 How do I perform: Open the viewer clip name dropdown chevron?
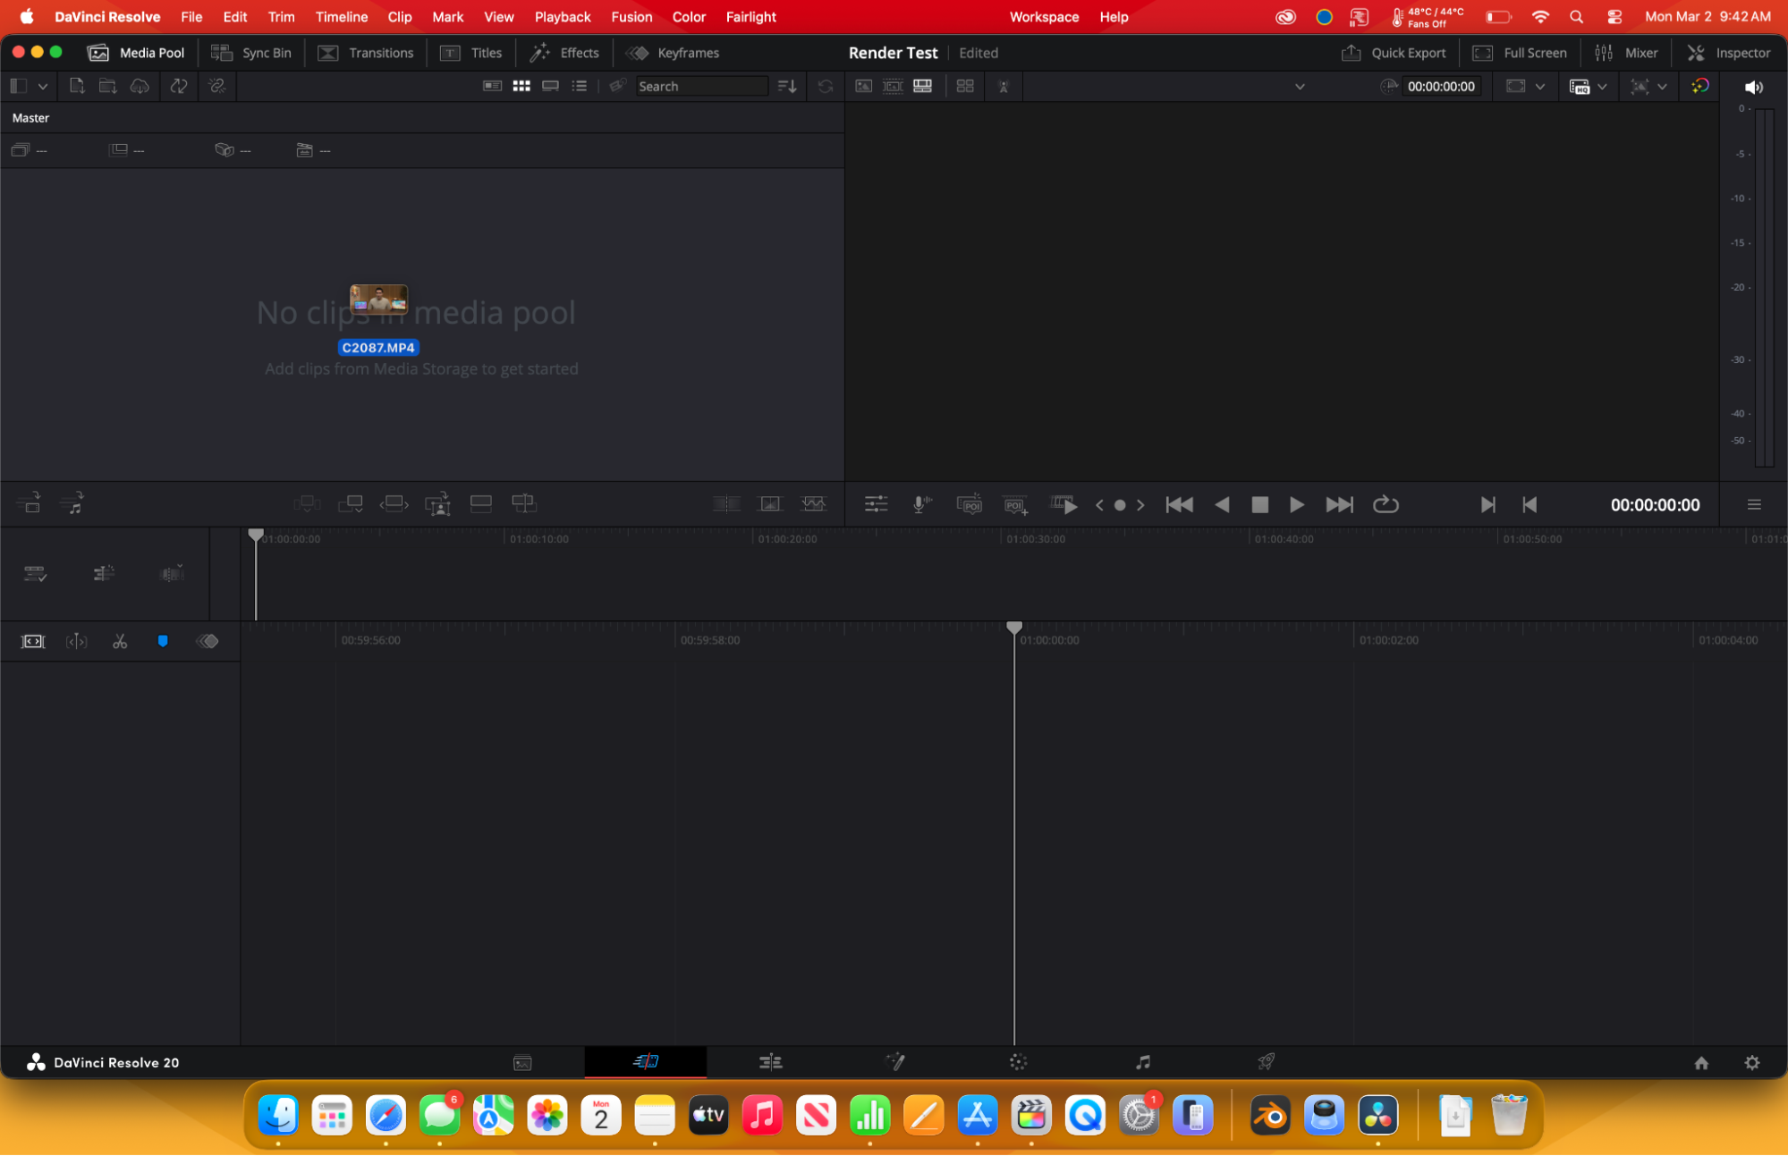[x=1300, y=87]
